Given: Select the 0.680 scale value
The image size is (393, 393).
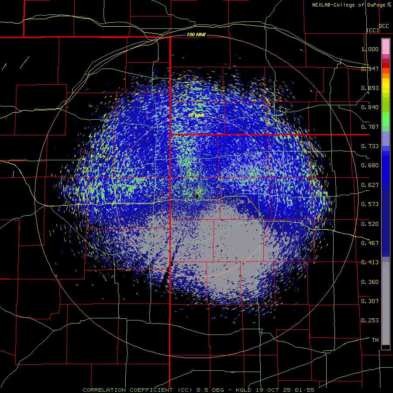Looking at the screenshot, I should (x=370, y=165).
